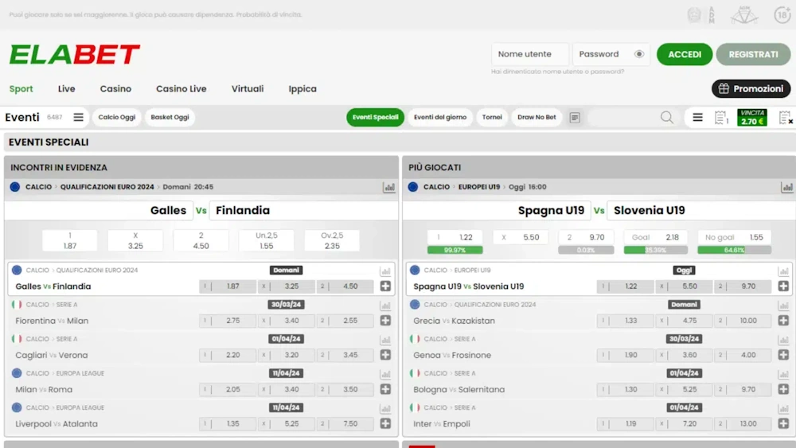This screenshot has width=796, height=448.
Task: Expand more markets for Galles Vs Finlandia
Action: point(385,286)
